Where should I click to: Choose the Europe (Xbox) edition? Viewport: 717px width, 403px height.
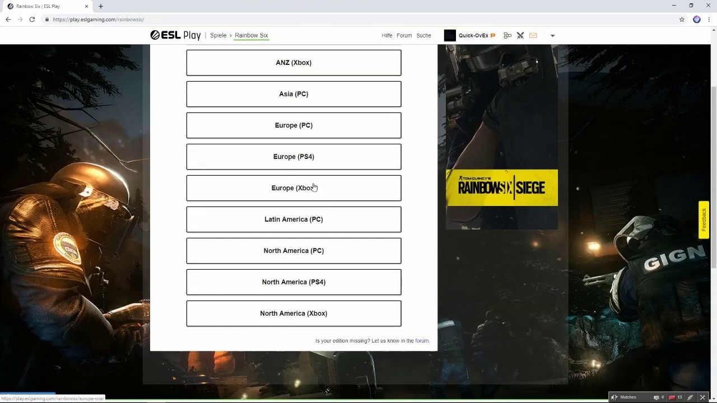coord(294,188)
